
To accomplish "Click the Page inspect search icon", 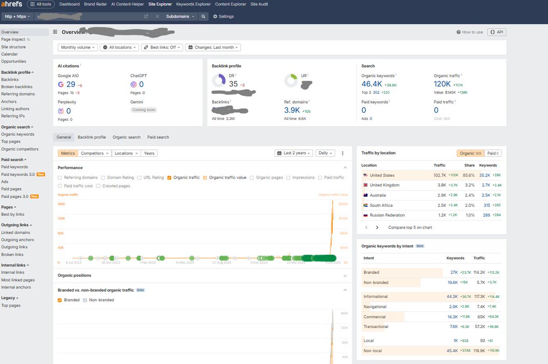I will (28, 40).
